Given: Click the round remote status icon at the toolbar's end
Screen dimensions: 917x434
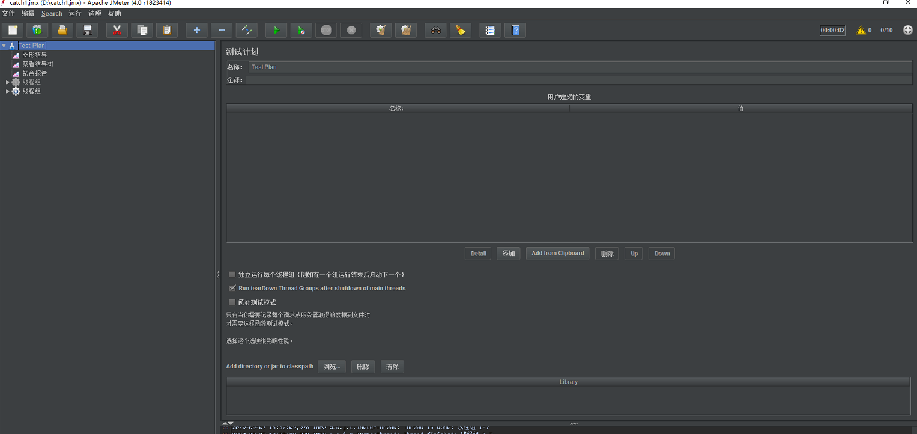Looking at the screenshot, I should tap(908, 30).
